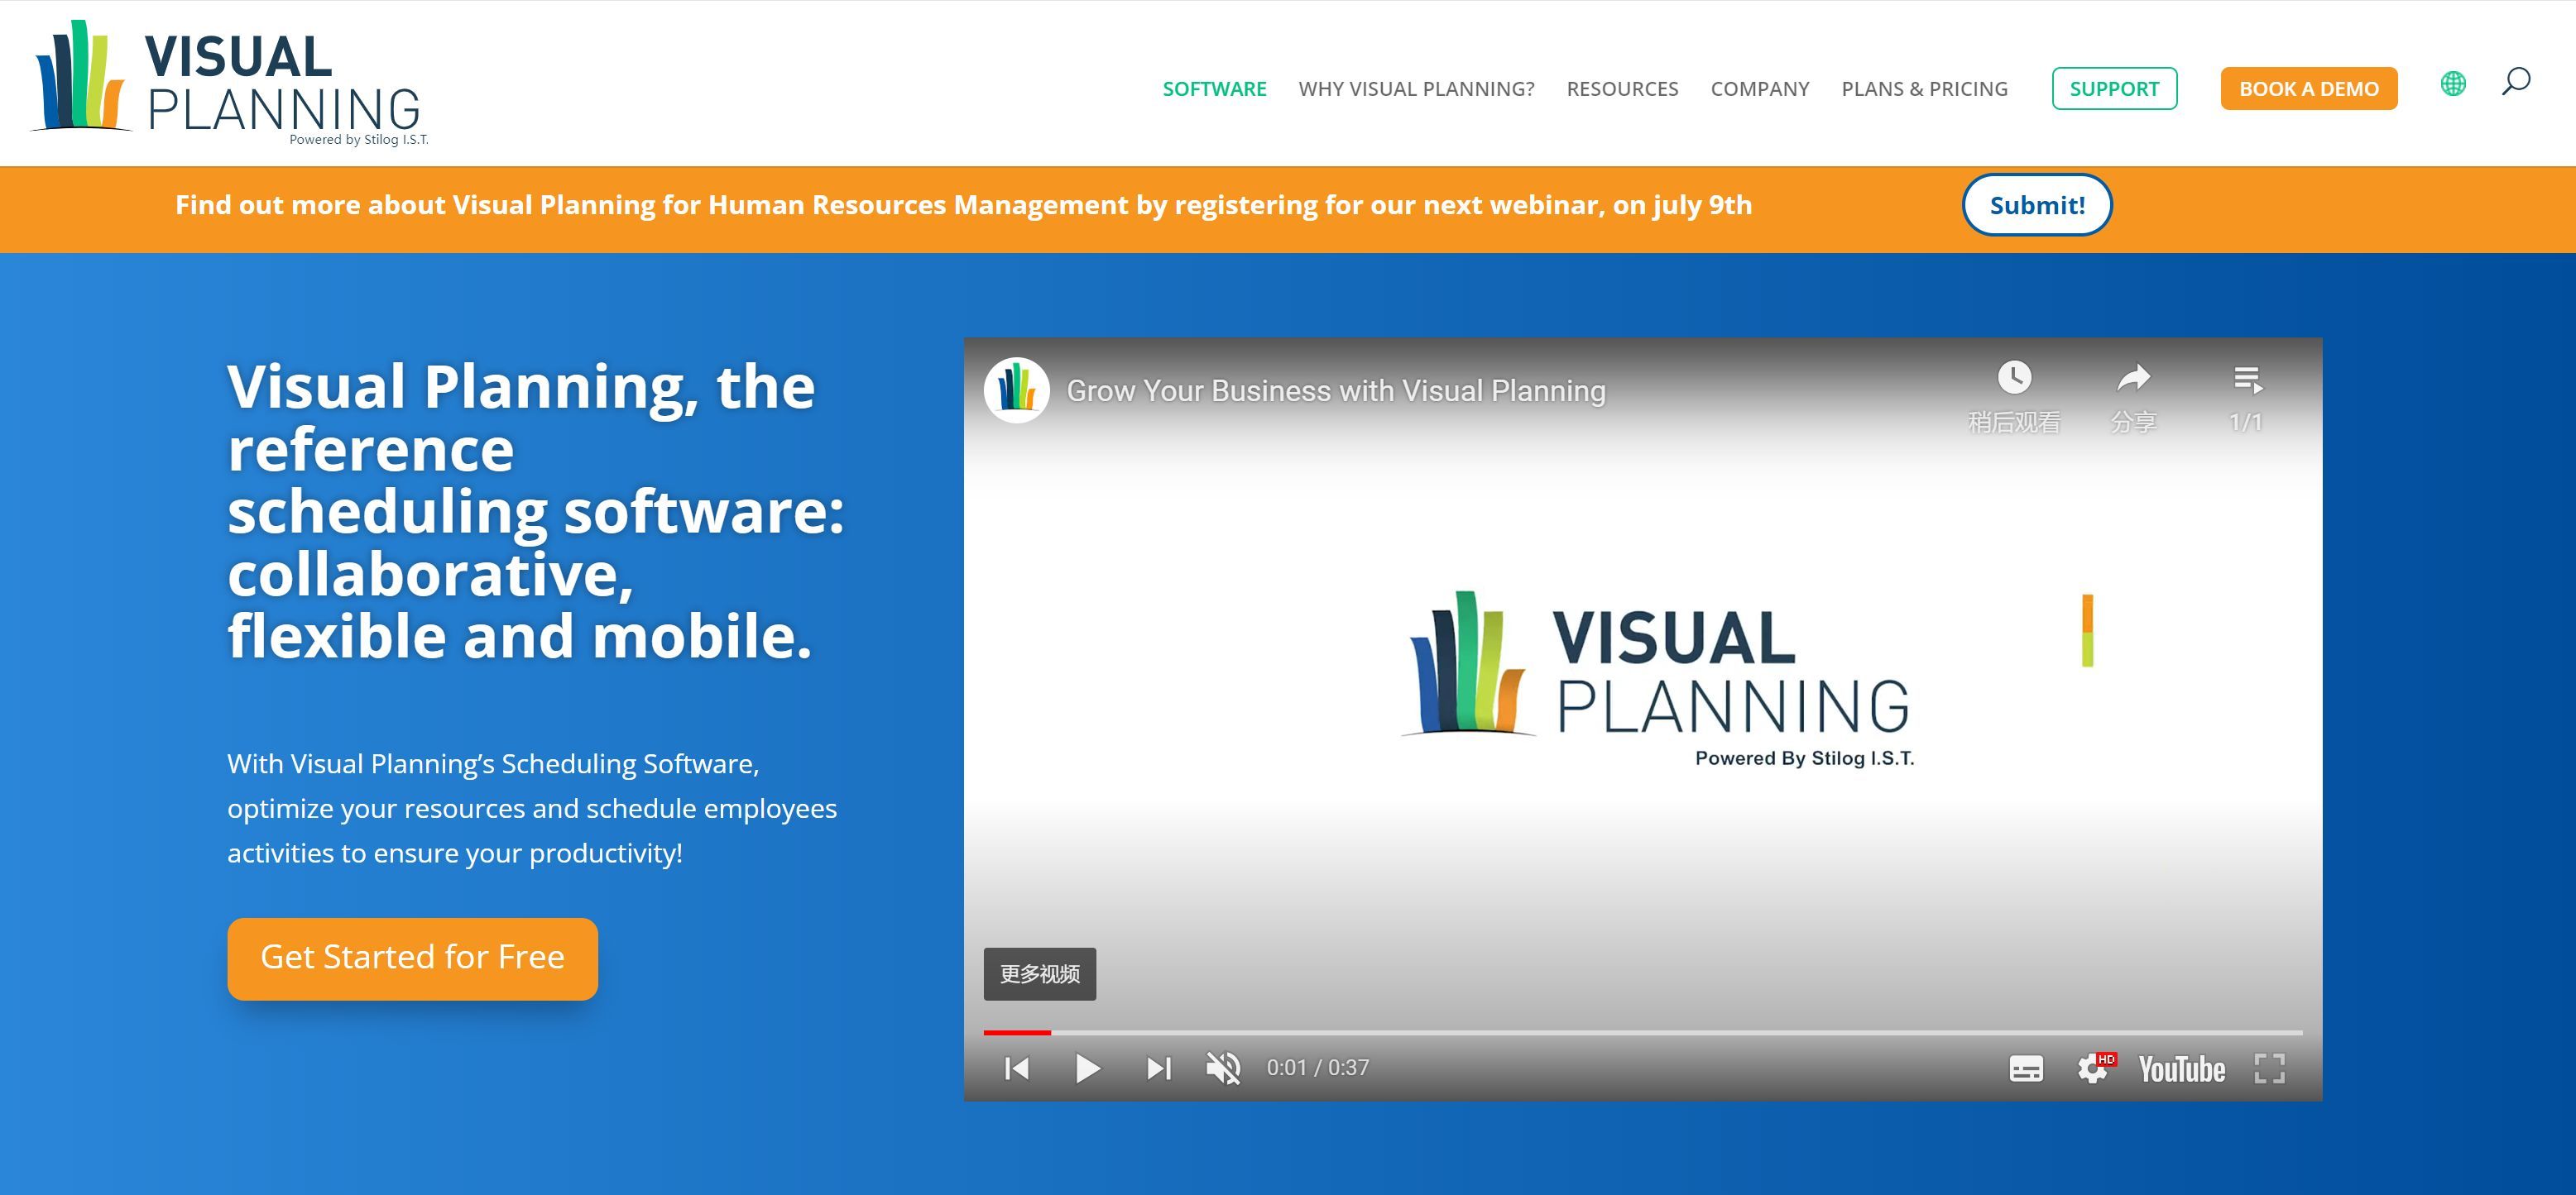
Task: Skip to next video
Action: [1158, 1068]
